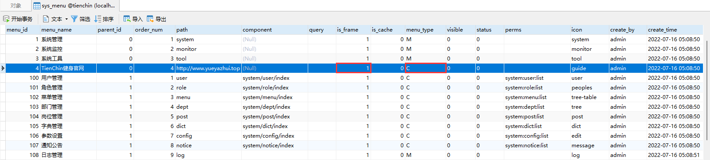Select the cell 'TienChin健身官网'
710x160 pixels.
click(68, 68)
